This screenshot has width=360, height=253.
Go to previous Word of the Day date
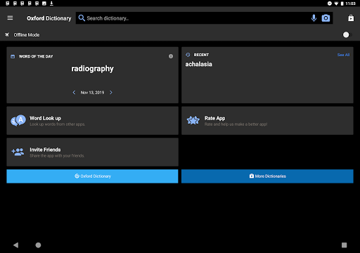pyautogui.click(x=74, y=93)
